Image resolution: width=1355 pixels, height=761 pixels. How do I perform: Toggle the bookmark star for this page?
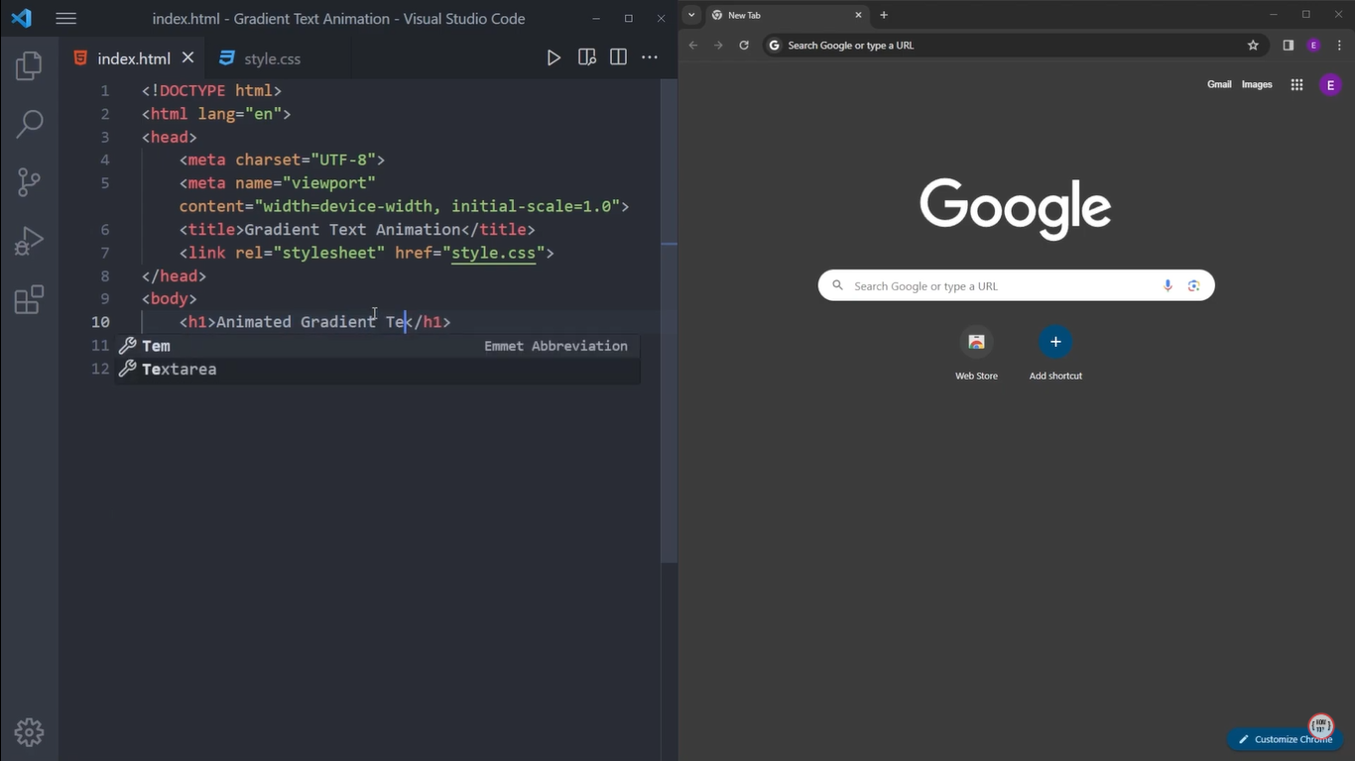[x=1252, y=45]
